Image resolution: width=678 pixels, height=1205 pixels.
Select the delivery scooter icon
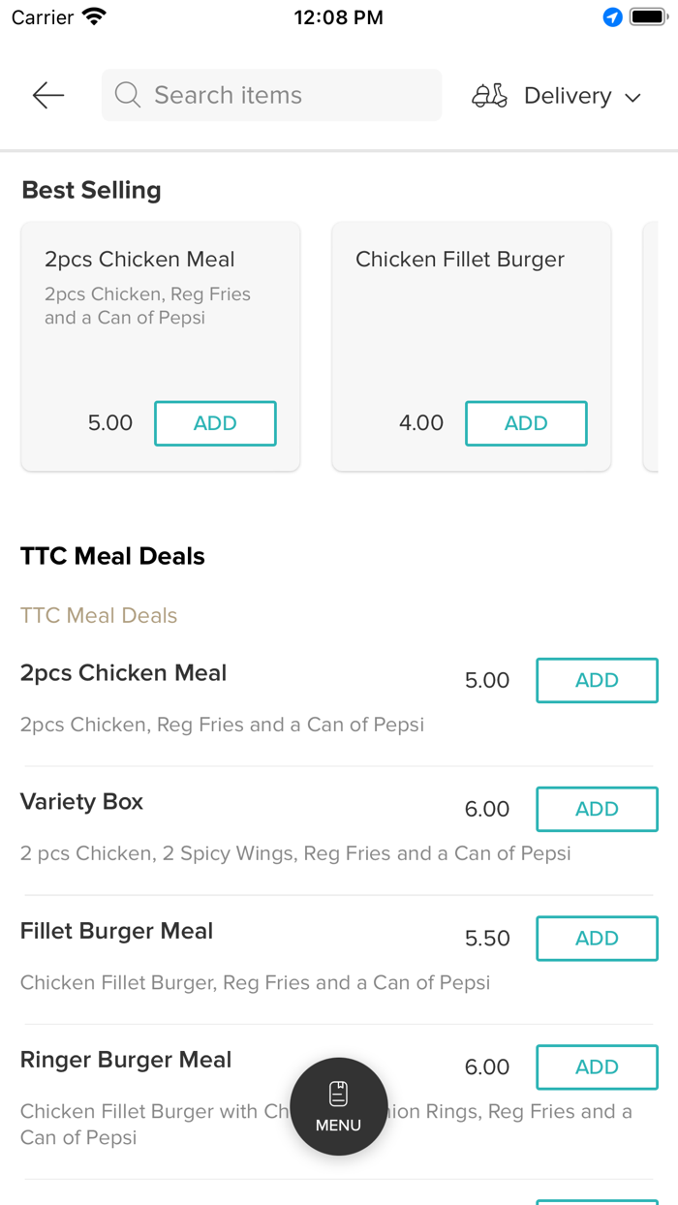[489, 95]
